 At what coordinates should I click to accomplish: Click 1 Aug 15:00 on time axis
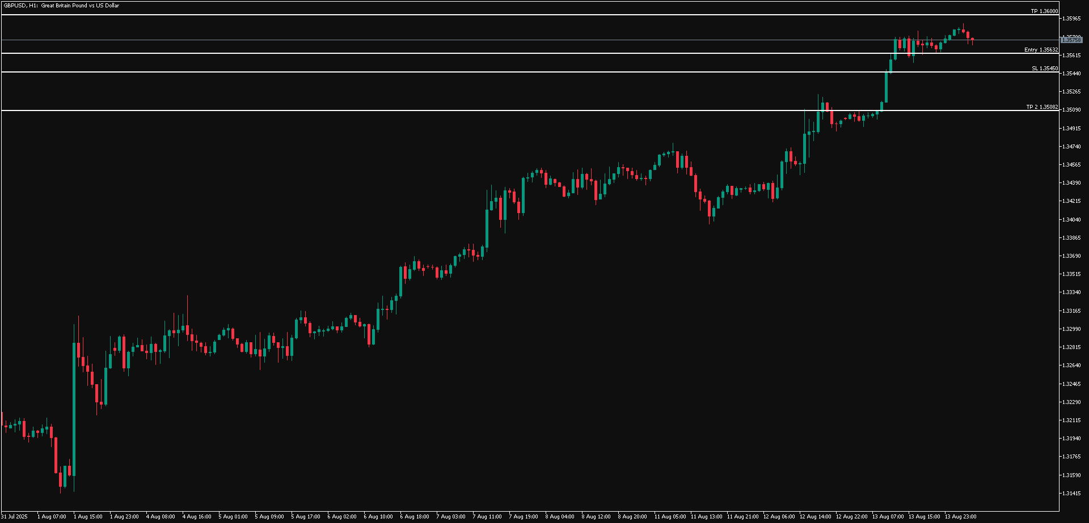88,517
